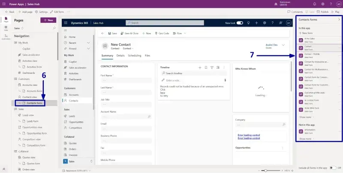343x173 pixels.
Task: Expand the Pinned chevron in sitemap
Action: tap(88, 49)
